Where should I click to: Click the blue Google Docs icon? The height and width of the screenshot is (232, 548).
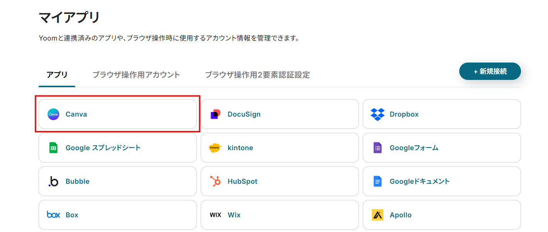(377, 181)
